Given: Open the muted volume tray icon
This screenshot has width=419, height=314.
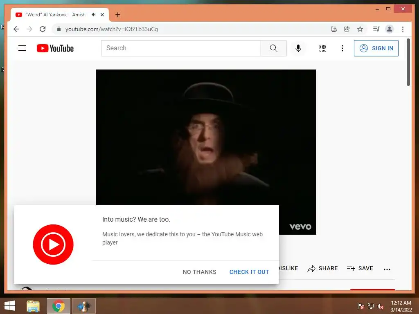Looking at the screenshot, I should [381, 306].
